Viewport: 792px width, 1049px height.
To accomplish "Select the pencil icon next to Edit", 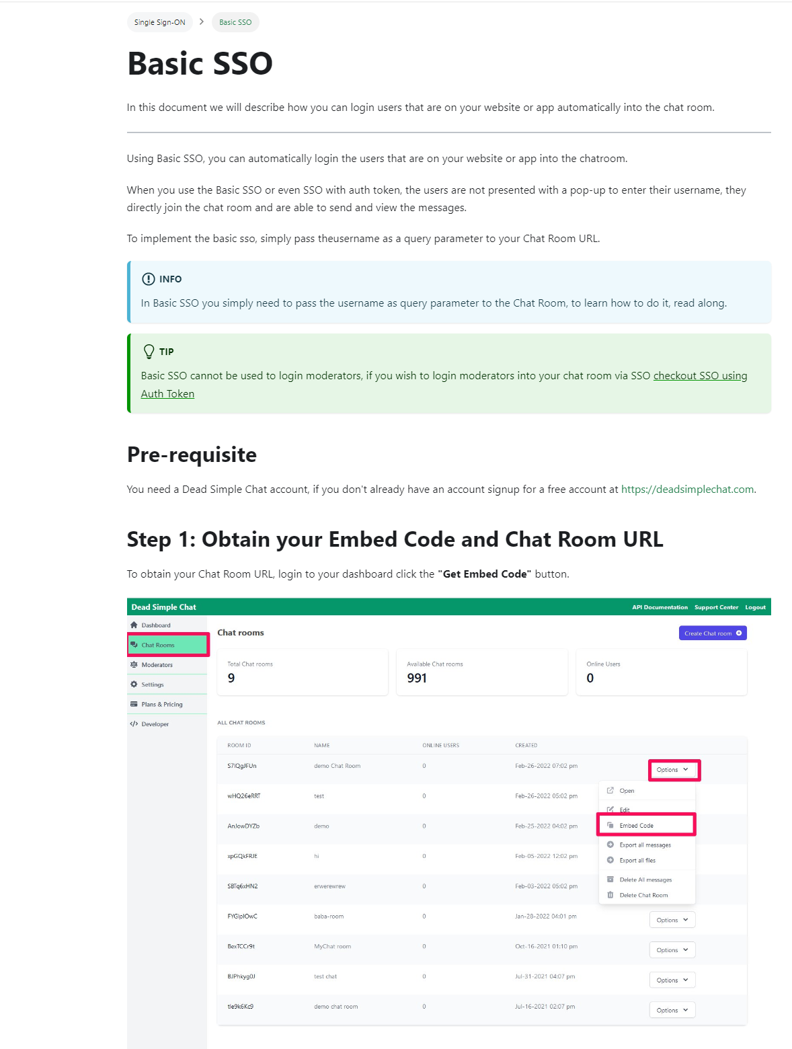I will coord(610,810).
